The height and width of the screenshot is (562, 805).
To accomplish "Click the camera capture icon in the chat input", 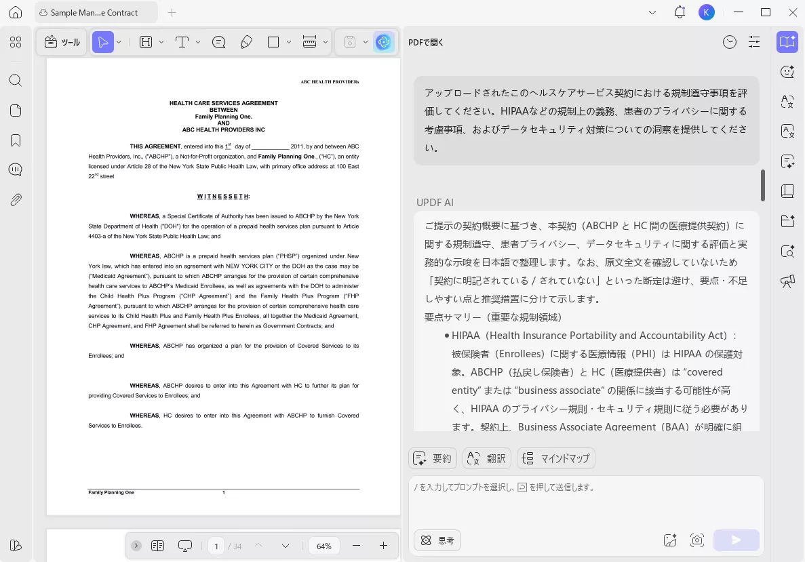I will (697, 540).
